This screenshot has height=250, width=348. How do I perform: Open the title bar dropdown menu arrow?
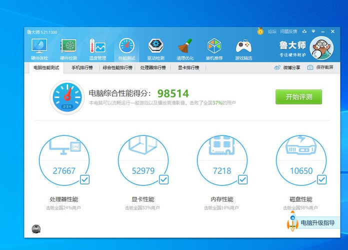(x=313, y=31)
